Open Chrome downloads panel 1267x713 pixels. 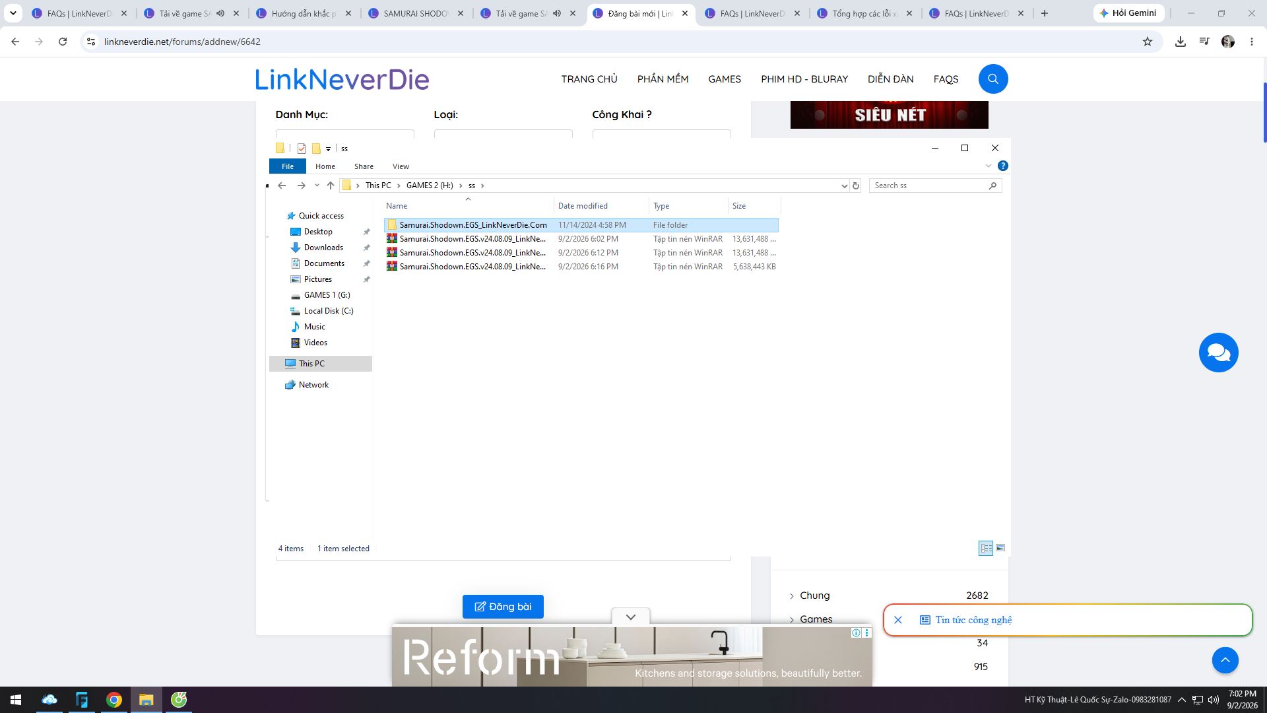pos(1181,42)
